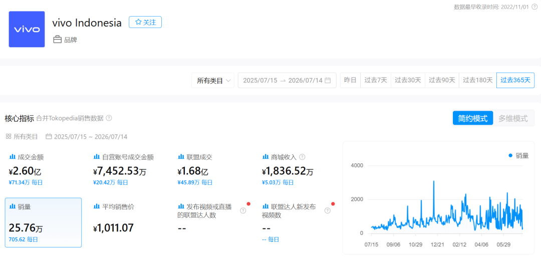Click bar chart icon next to 联盟成交

coord(181,157)
